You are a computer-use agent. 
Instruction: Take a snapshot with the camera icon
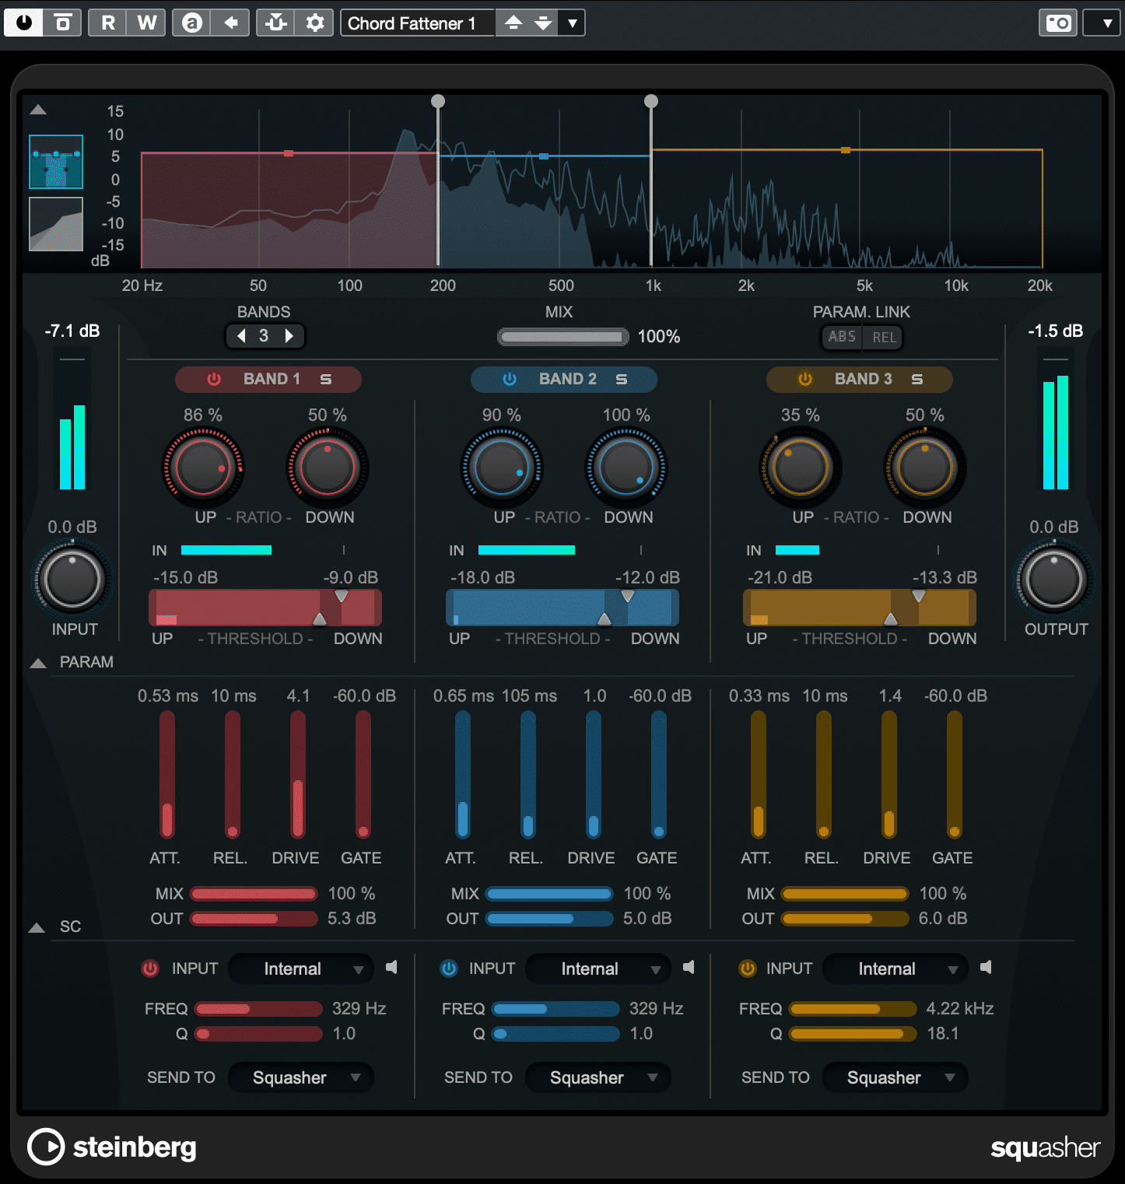(1057, 23)
